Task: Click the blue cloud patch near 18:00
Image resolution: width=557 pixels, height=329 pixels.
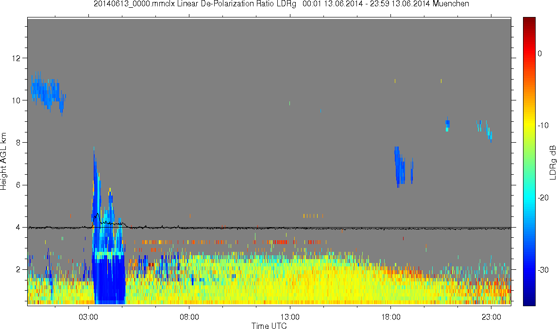Action: [400, 167]
